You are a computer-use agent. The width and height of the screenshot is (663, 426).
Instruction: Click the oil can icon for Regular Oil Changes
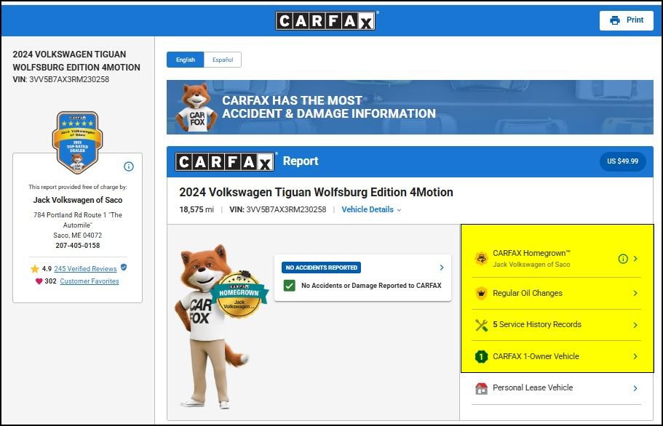pyautogui.click(x=481, y=293)
